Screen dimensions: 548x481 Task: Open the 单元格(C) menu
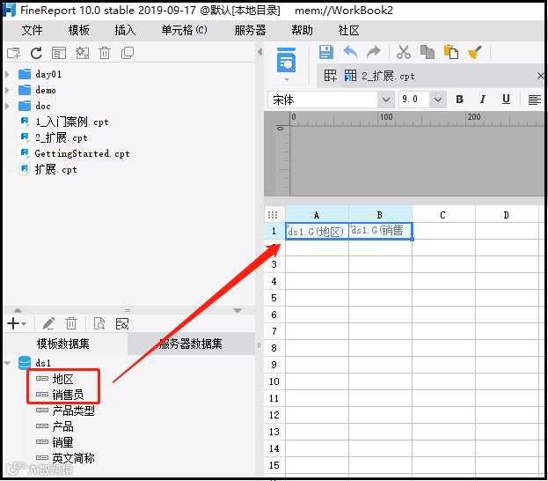tap(184, 30)
